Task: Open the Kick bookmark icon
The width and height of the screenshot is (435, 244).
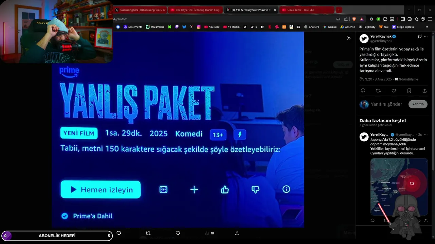Action: tap(170, 27)
